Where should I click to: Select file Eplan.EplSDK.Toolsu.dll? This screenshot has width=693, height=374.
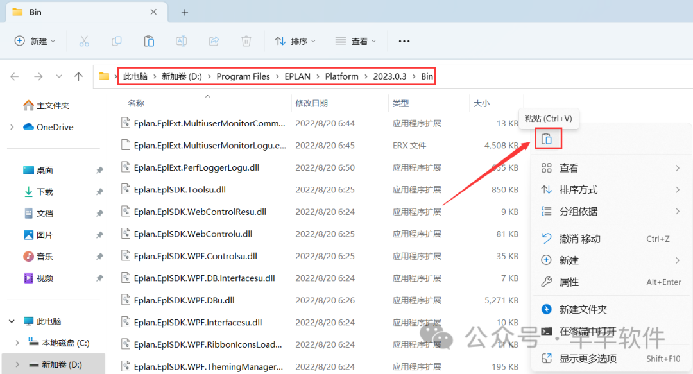[180, 190]
